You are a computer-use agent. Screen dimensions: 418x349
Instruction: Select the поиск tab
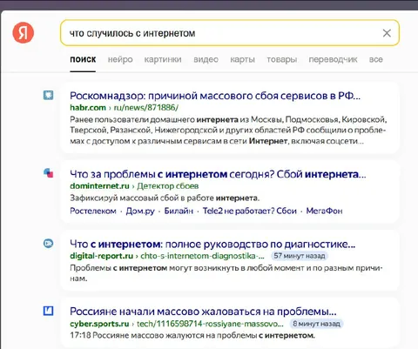[x=83, y=59]
